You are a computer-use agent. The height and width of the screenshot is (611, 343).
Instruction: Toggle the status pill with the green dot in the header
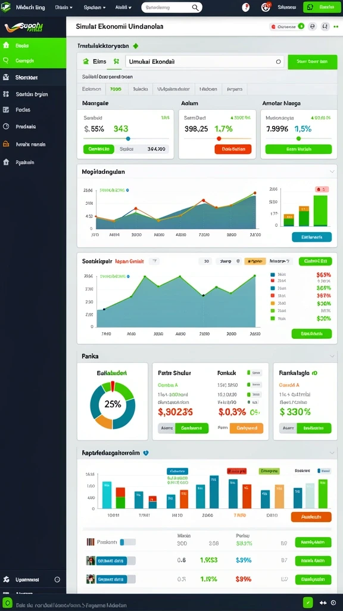click(x=286, y=26)
